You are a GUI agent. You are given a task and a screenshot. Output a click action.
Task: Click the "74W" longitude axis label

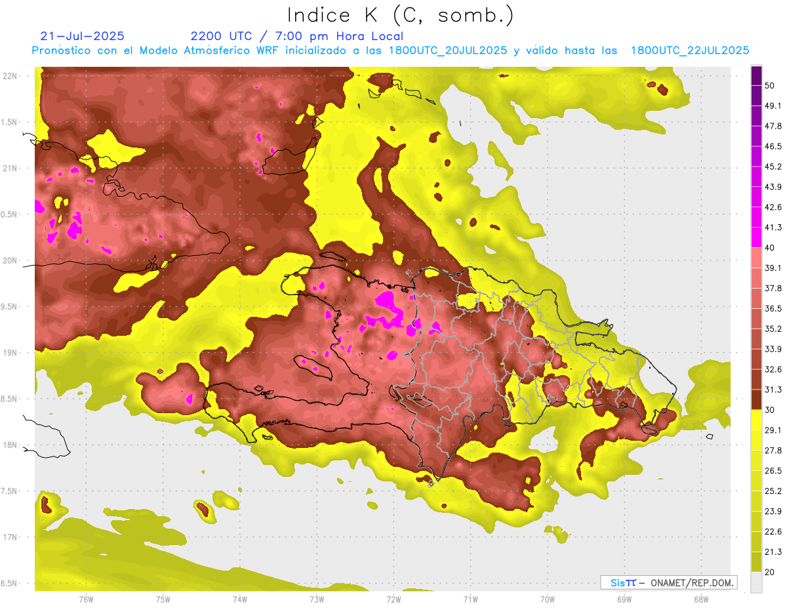(x=239, y=599)
